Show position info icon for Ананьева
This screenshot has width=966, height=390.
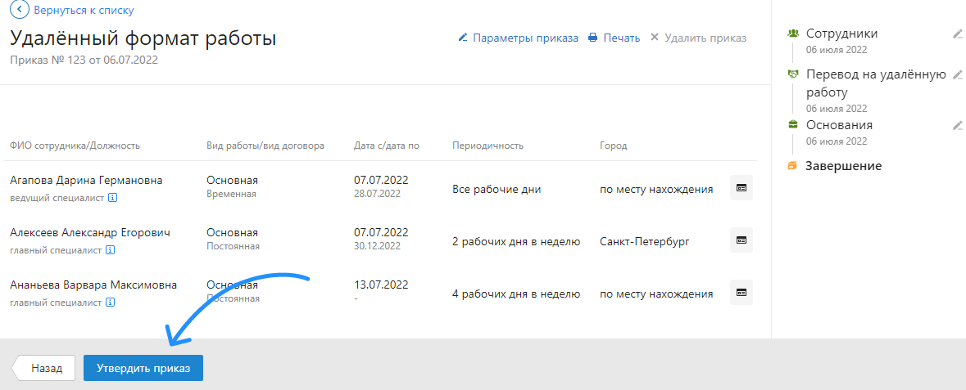[110, 303]
